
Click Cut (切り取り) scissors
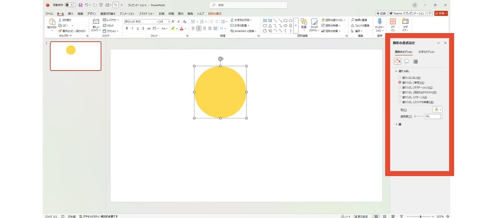65,20
